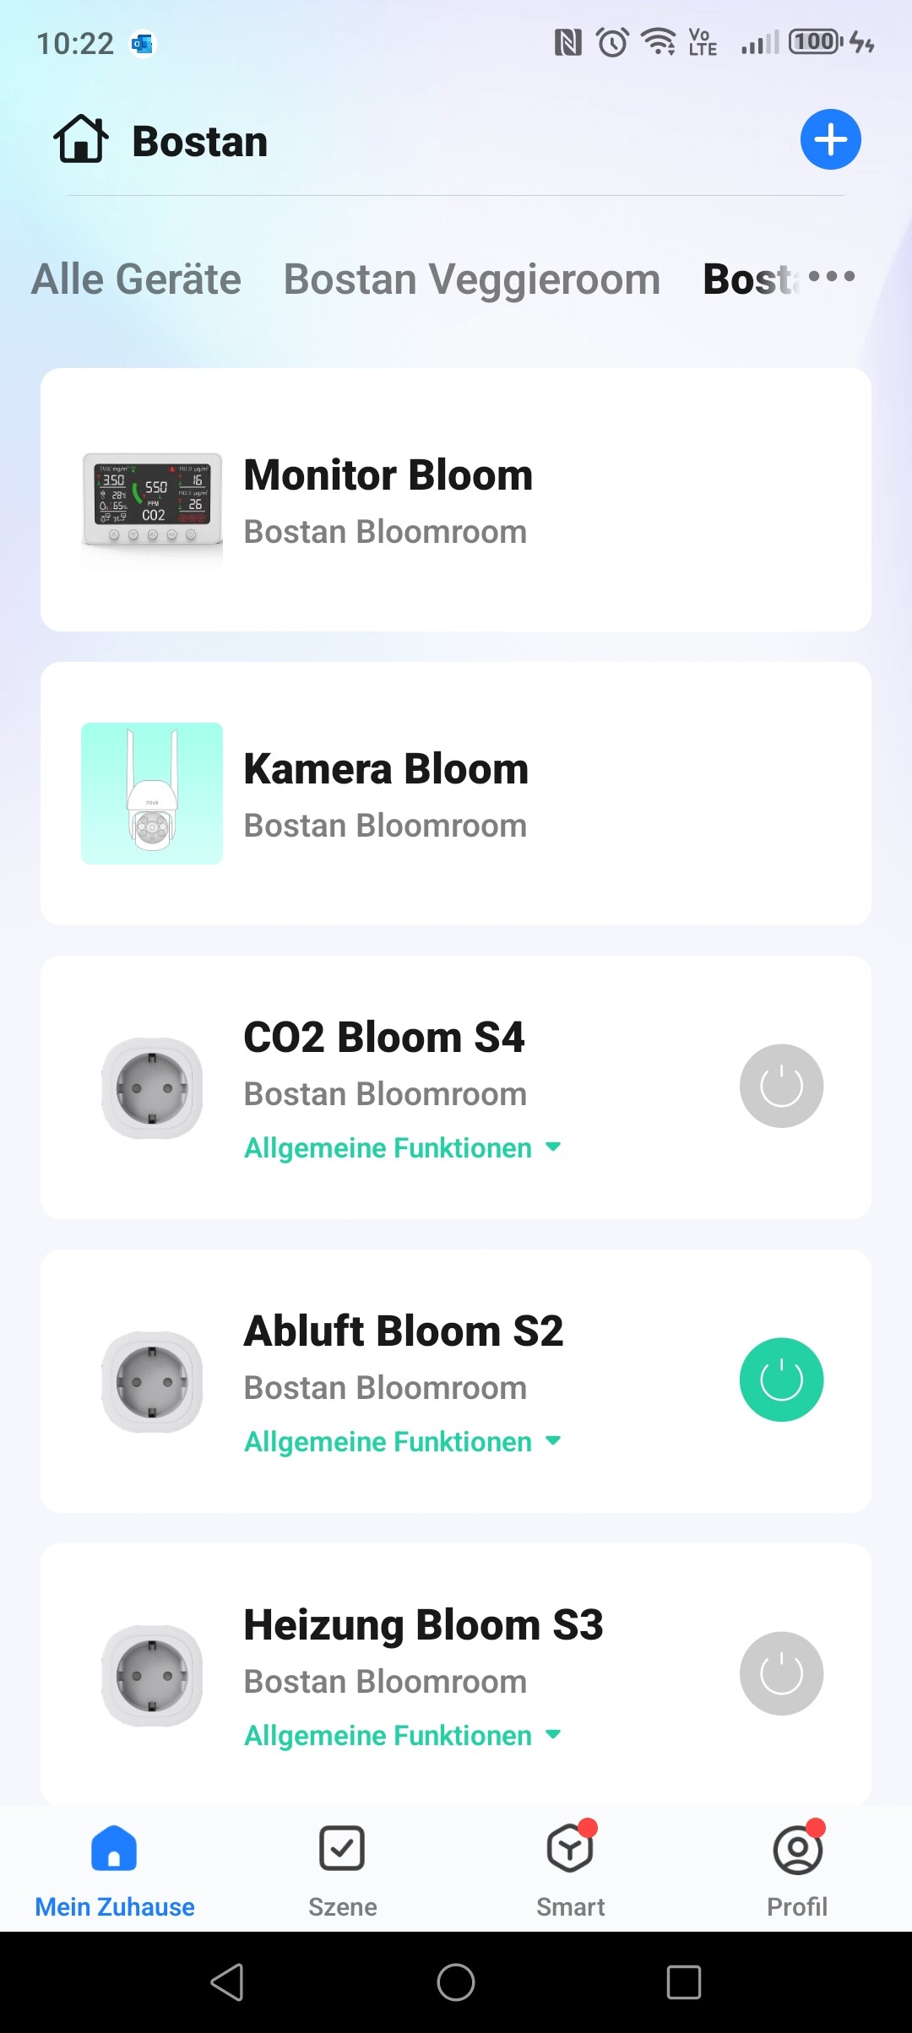Turn on the Heizung Bloom S3 power switch
Image resolution: width=912 pixels, height=2033 pixels.
[x=781, y=1673]
